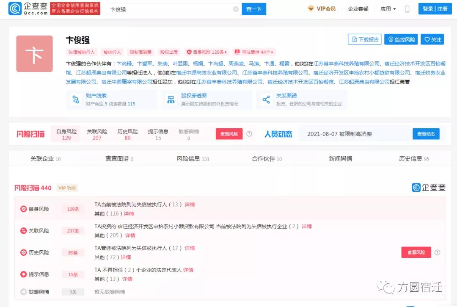Click the 207条 count badge
This screenshot has width=457, height=307.
pos(73,231)
